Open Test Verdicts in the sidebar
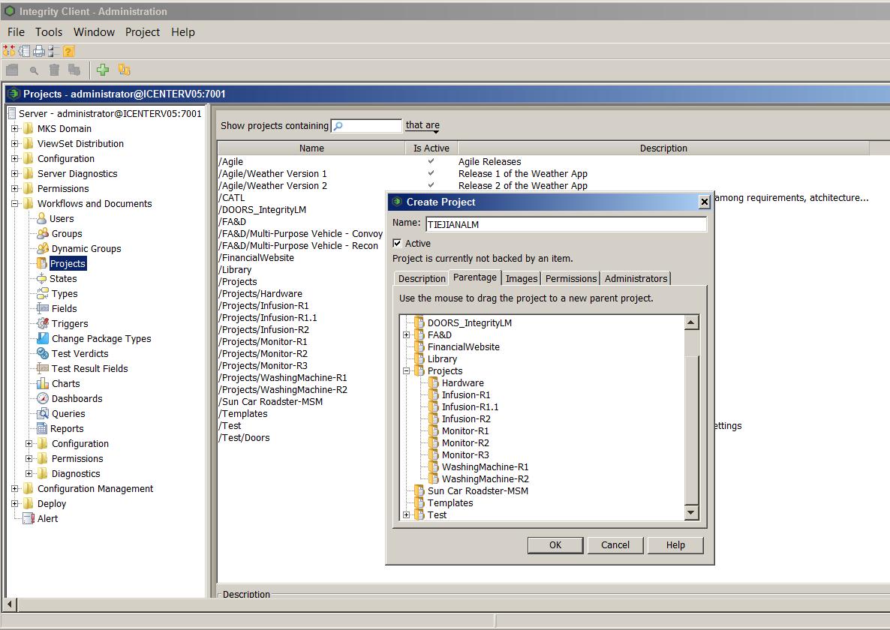890x630 pixels. coord(80,353)
